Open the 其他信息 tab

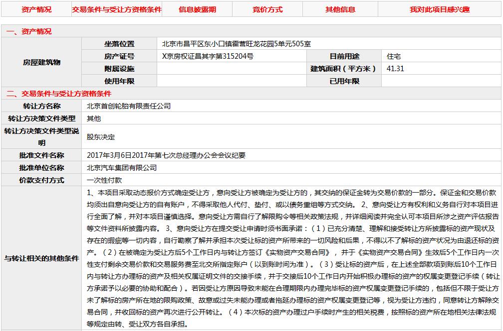(x=340, y=9)
